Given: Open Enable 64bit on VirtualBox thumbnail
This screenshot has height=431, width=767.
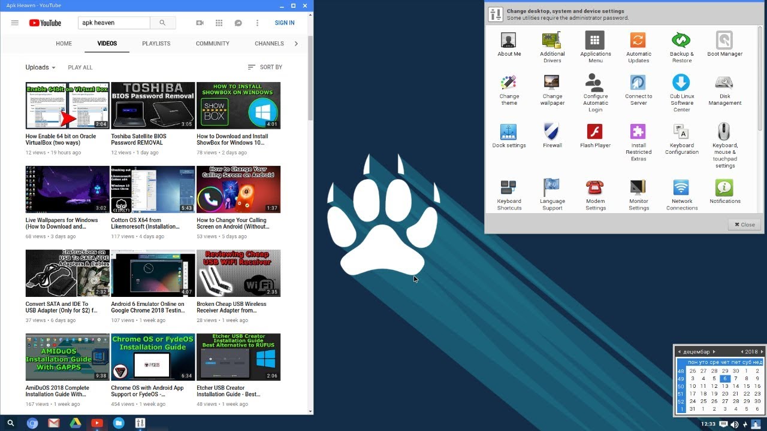Looking at the screenshot, I should [x=68, y=105].
